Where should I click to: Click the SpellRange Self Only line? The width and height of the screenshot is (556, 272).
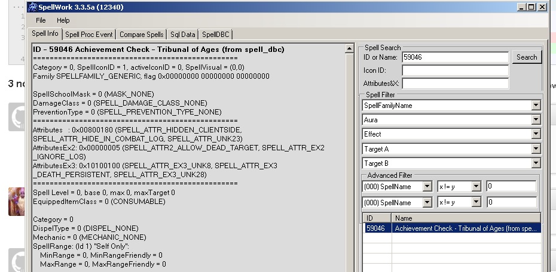click(81, 246)
